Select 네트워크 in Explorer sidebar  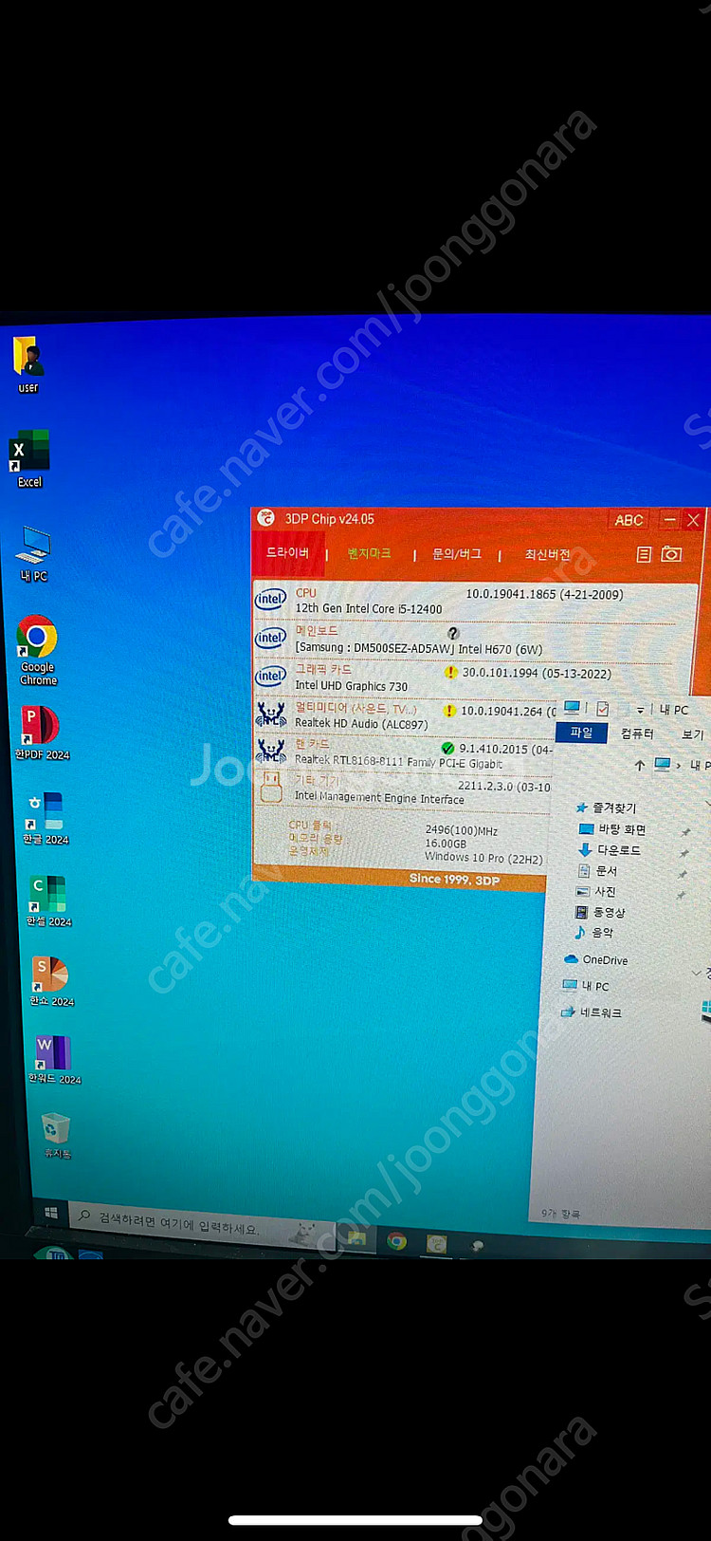pyautogui.click(x=592, y=1012)
